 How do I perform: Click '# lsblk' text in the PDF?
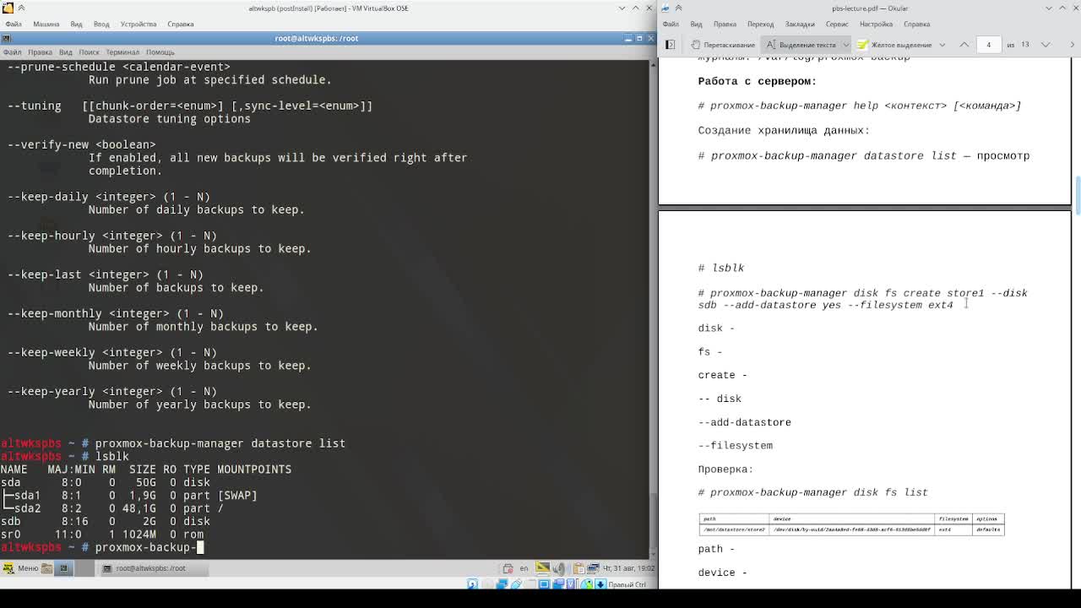[721, 268]
